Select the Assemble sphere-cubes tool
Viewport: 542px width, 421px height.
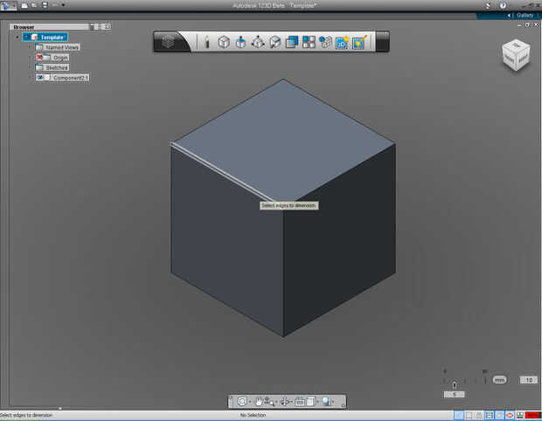(325, 42)
